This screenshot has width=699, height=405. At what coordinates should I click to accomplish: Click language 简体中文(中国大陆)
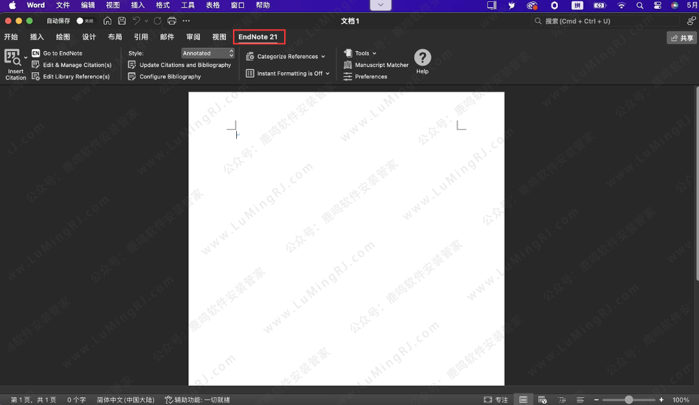(x=126, y=400)
